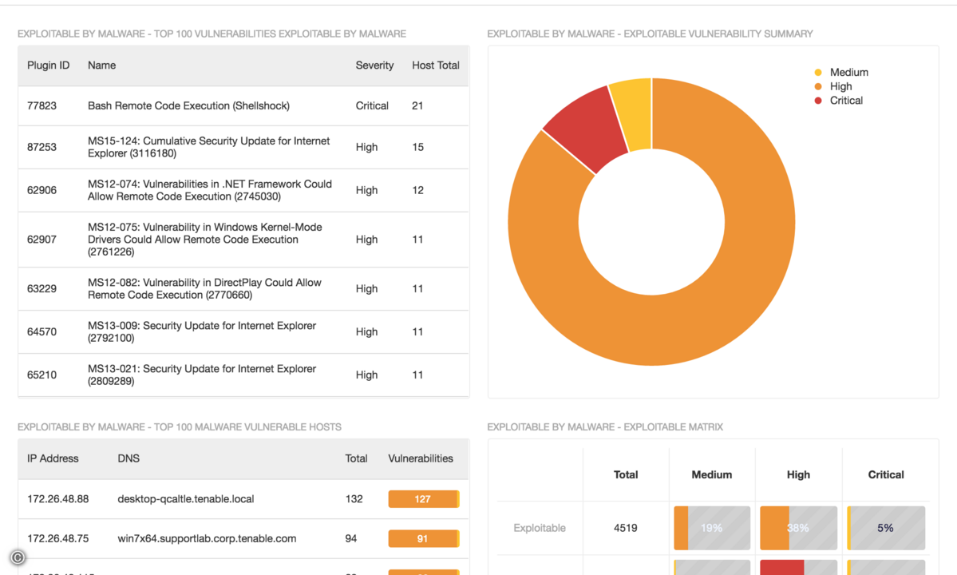Image resolution: width=957 pixels, height=575 pixels.
Task: Click host total 21 for Shellshock
Action: tap(417, 105)
